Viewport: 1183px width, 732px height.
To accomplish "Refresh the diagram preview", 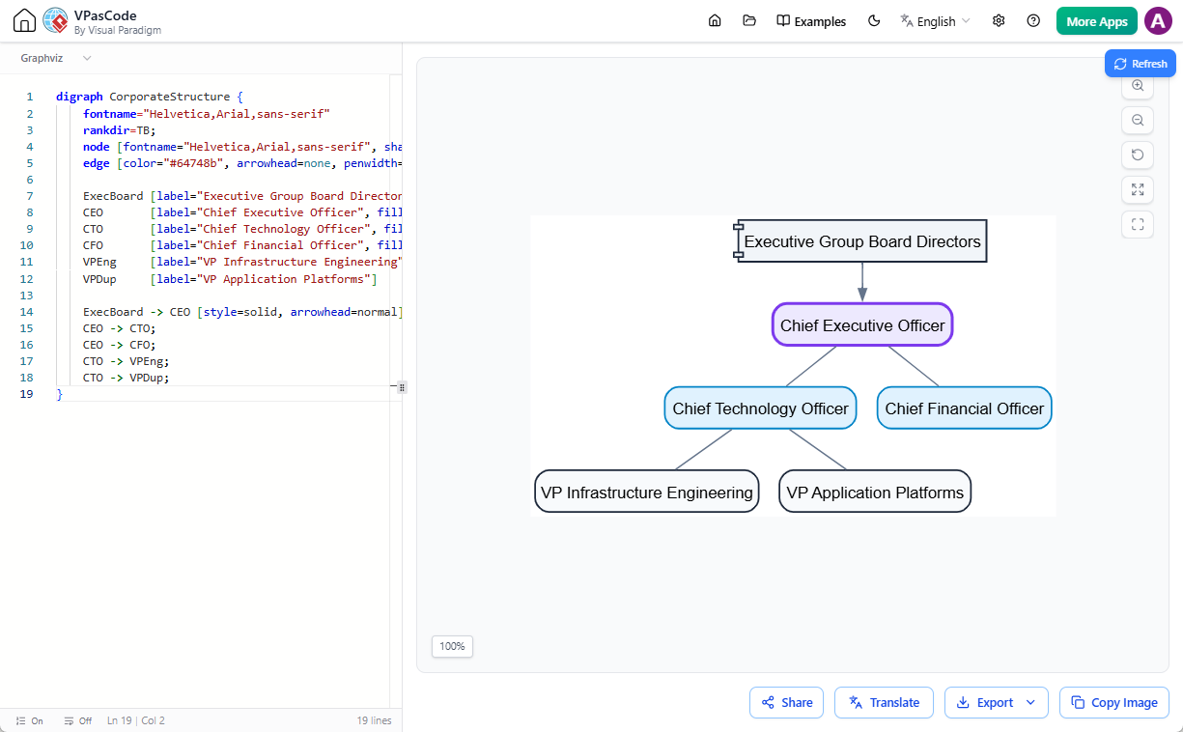I will (x=1140, y=64).
